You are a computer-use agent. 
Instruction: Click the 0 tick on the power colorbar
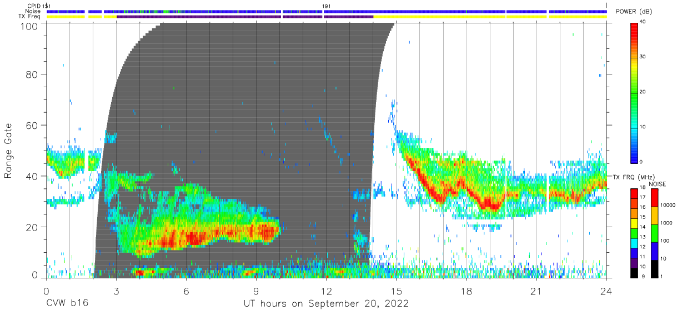tap(641, 162)
